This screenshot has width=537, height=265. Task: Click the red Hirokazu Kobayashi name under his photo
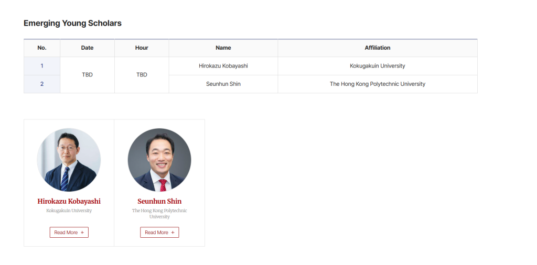click(69, 201)
